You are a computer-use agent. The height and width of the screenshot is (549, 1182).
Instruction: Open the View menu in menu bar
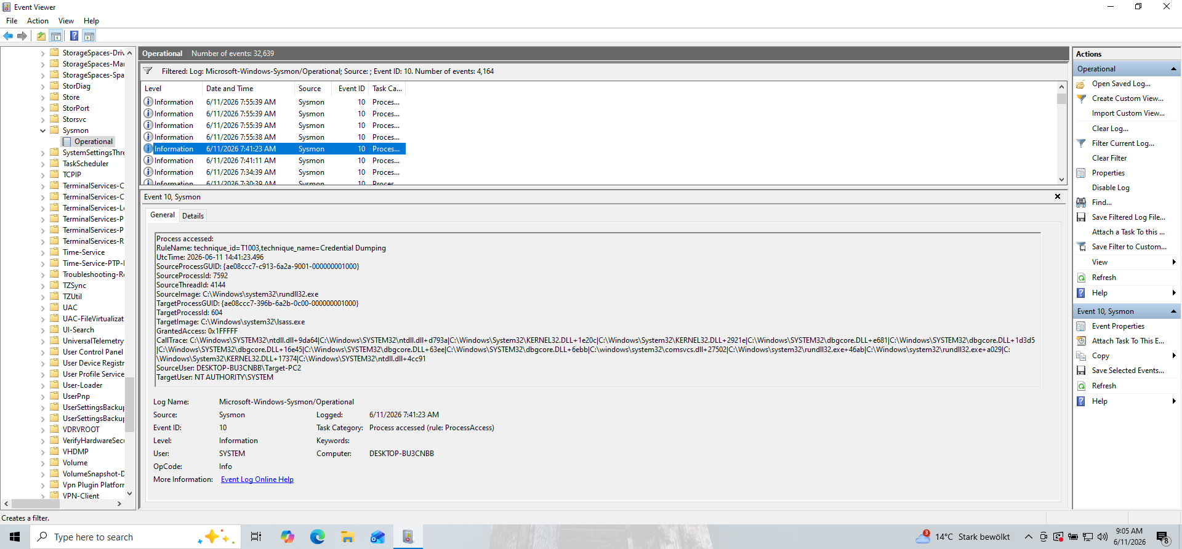[66, 21]
